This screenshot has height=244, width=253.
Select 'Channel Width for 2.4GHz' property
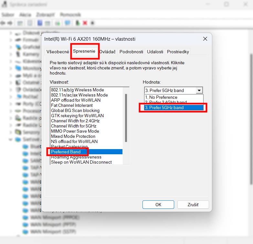tap(87, 121)
